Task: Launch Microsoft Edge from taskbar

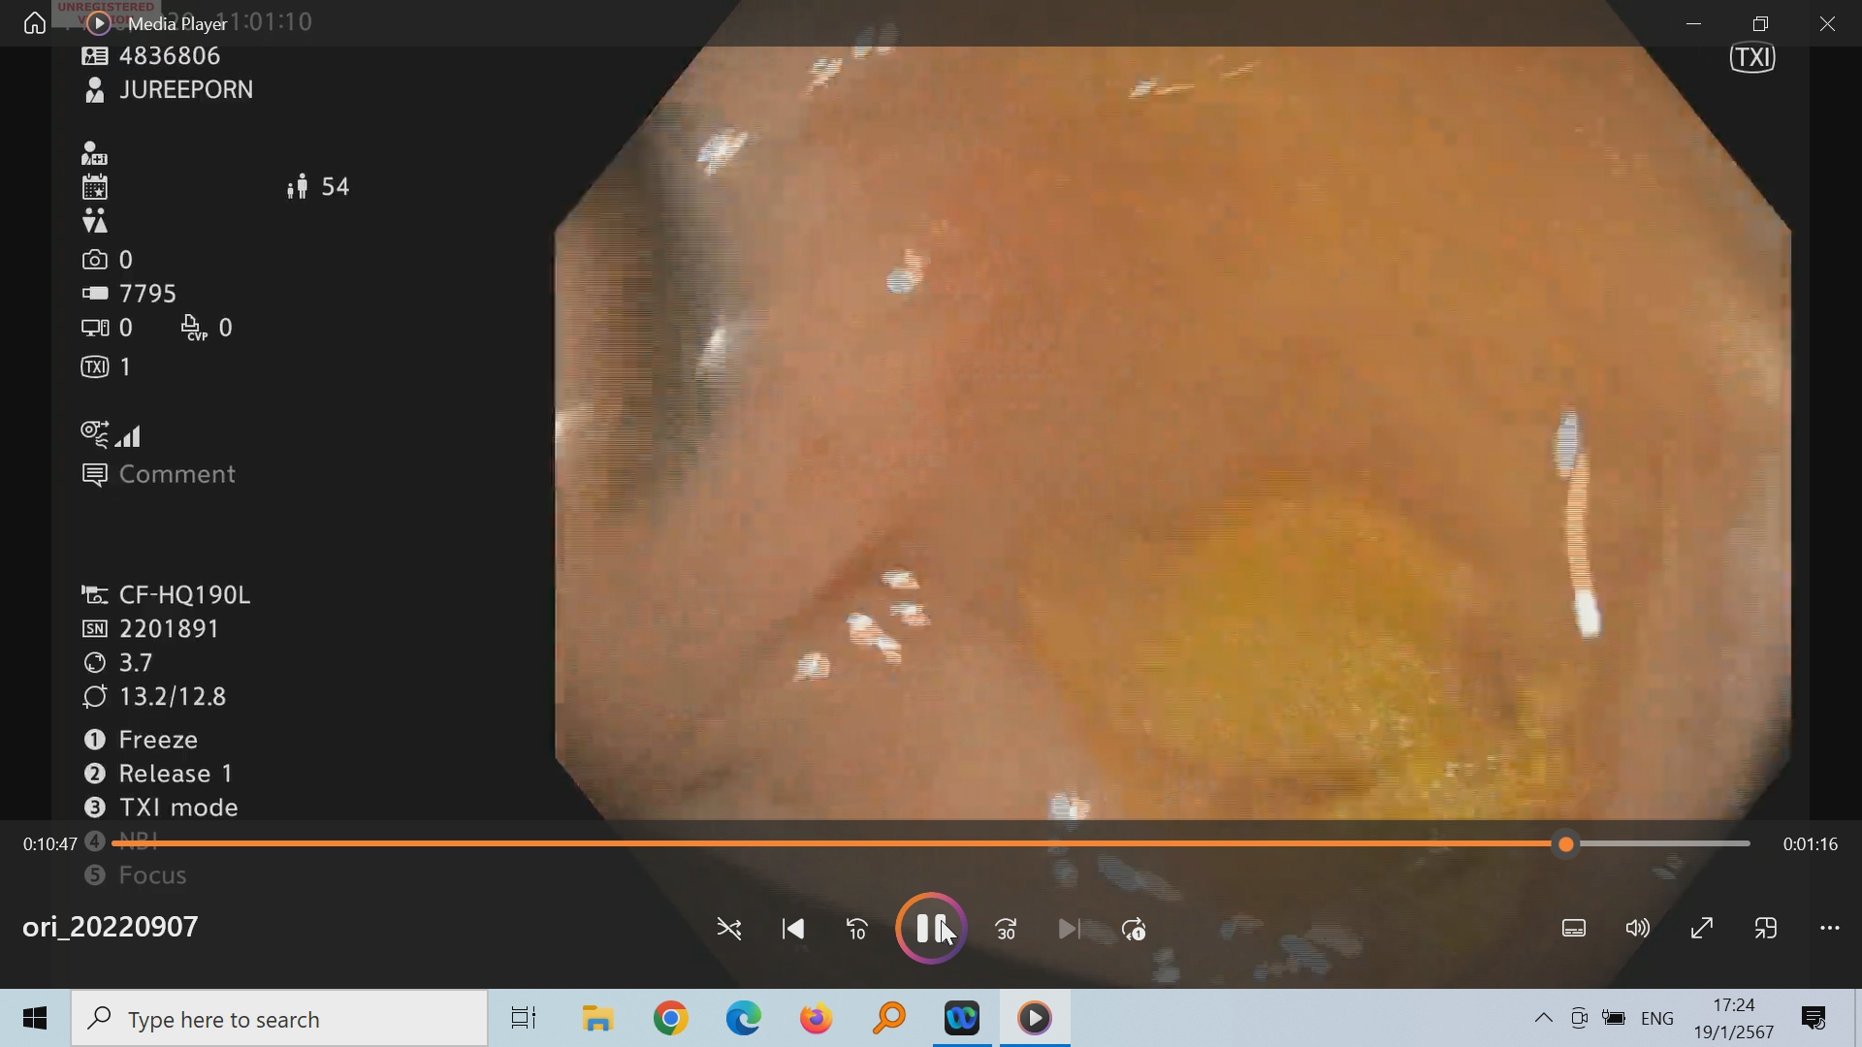Action: [x=744, y=1019]
